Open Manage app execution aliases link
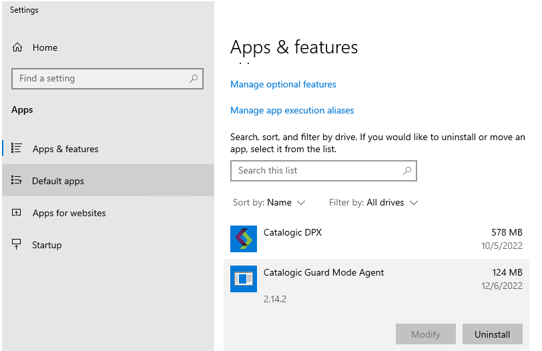 pos(292,110)
